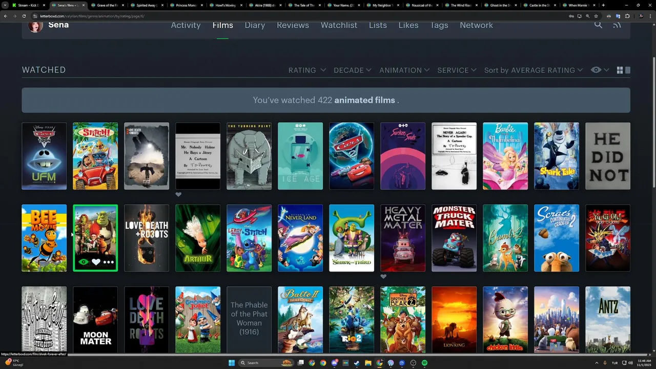
Task: Open browser extensions puzzle icon
Action: click(x=627, y=16)
